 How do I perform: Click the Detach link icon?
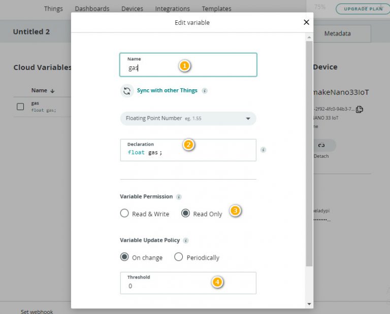(x=321, y=145)
